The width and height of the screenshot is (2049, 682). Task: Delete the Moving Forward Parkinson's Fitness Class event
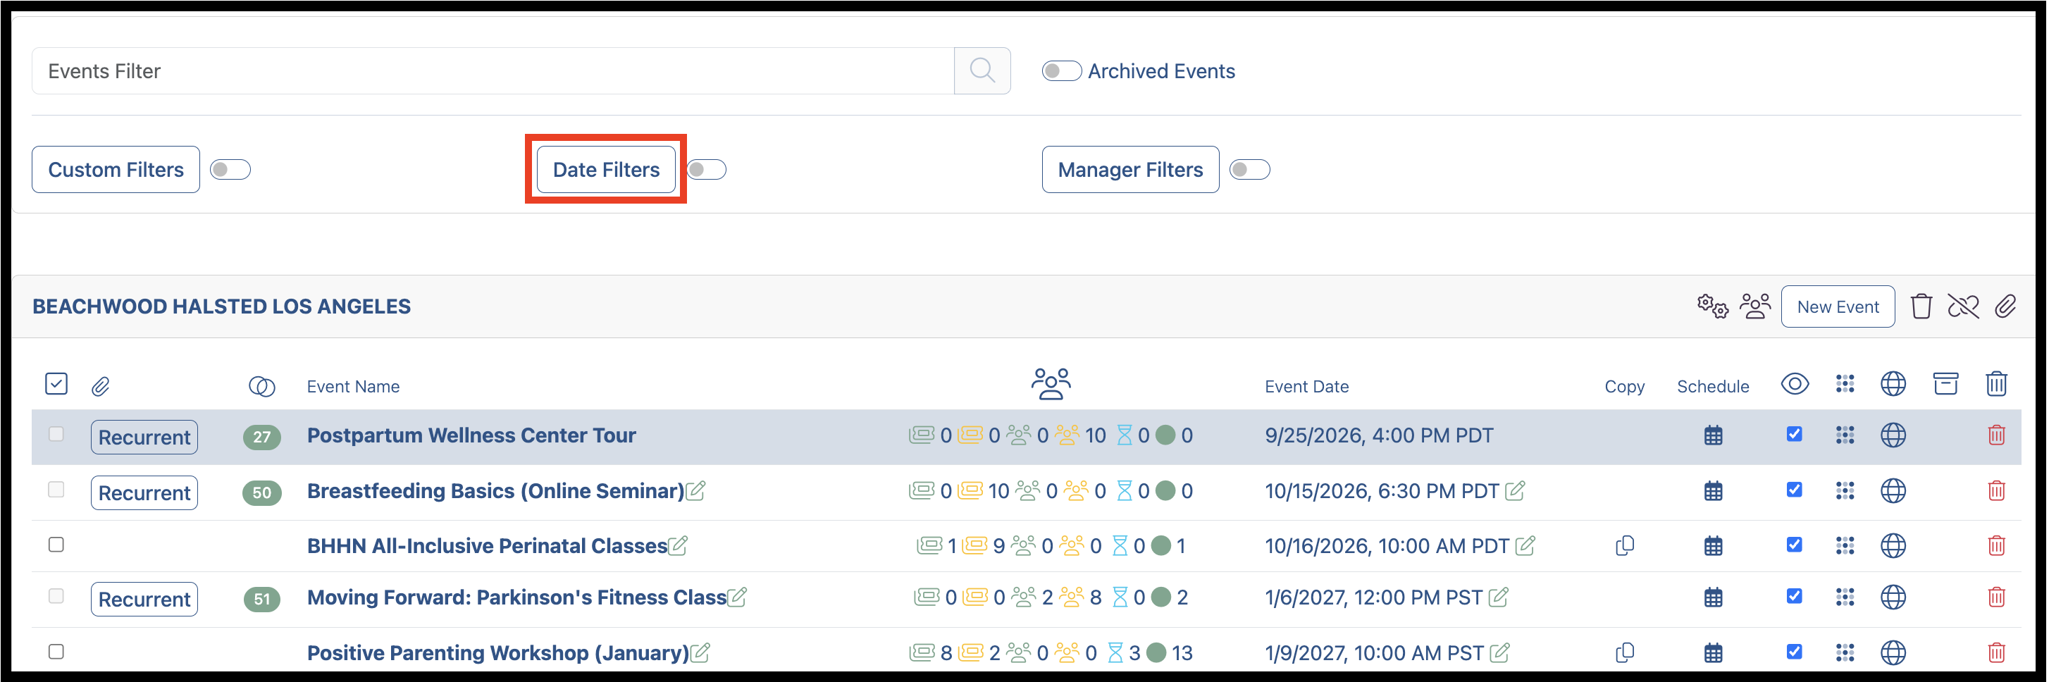point(1995,597)
